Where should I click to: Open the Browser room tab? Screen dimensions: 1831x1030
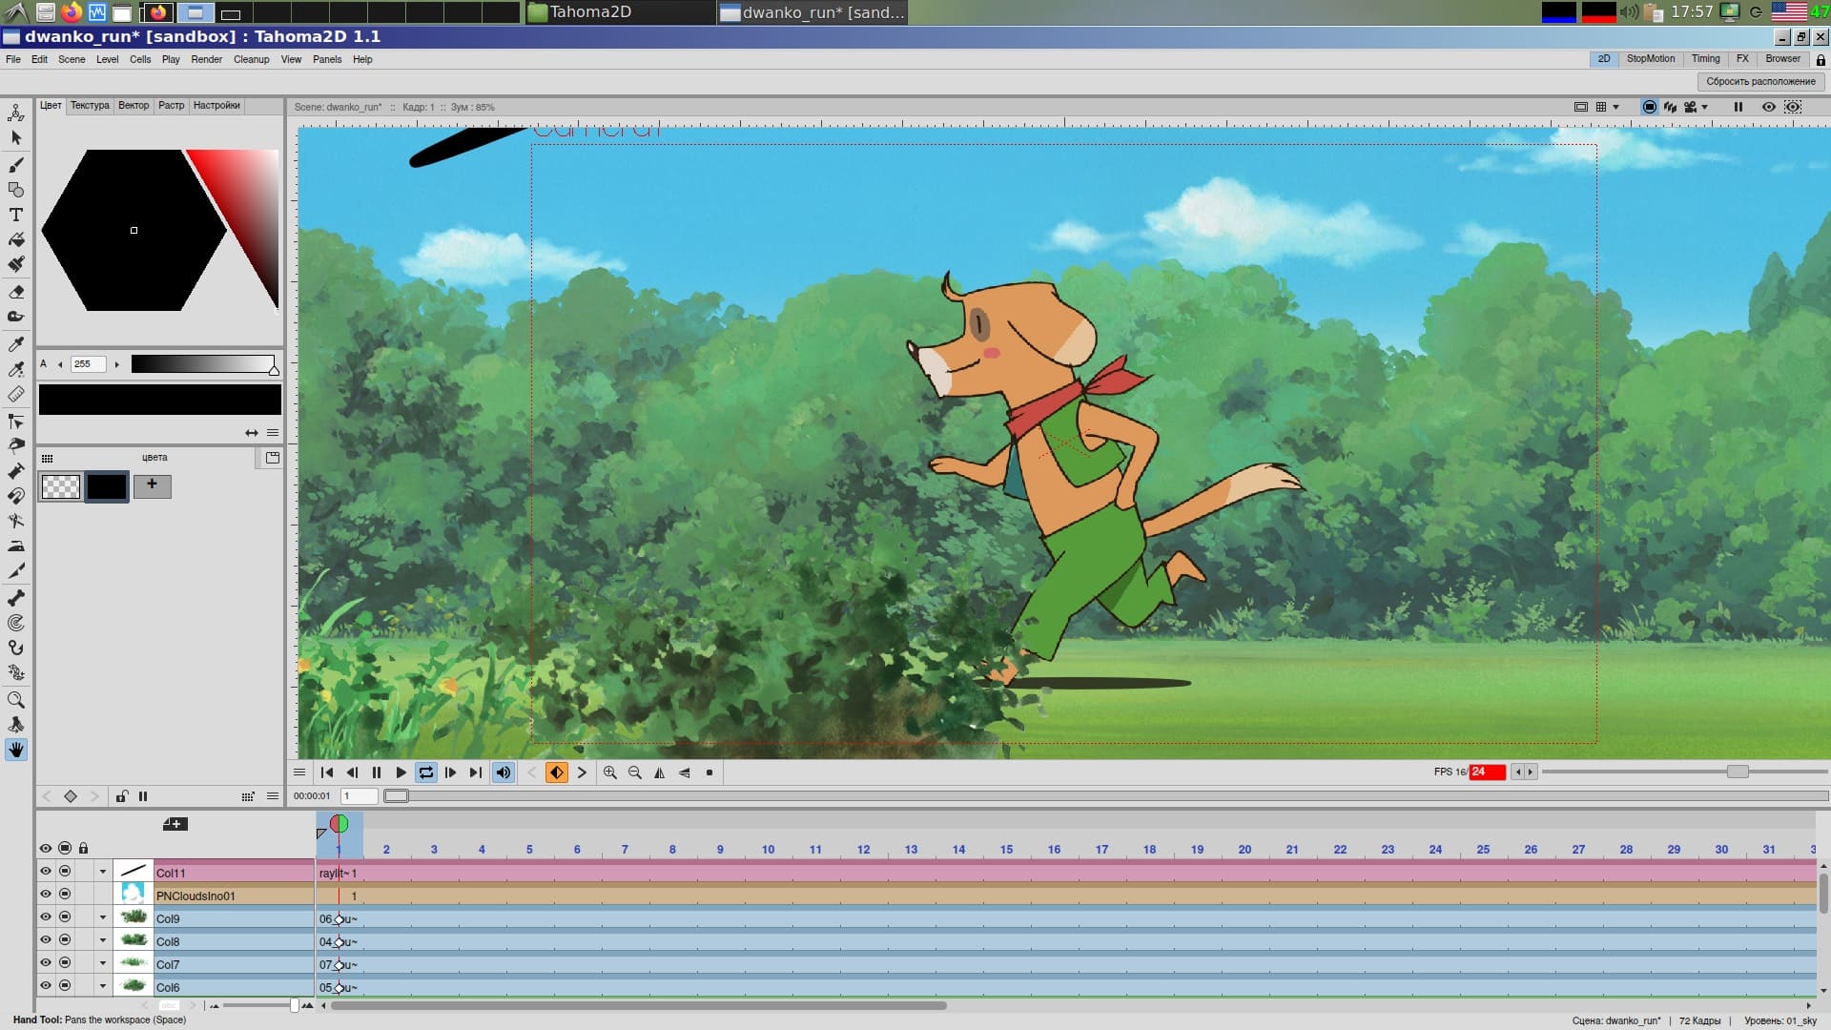coord(1782,59)
